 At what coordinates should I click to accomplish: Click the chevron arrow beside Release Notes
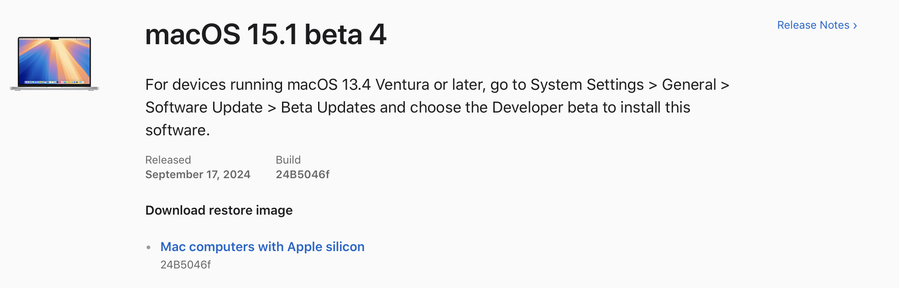(855, 26)
